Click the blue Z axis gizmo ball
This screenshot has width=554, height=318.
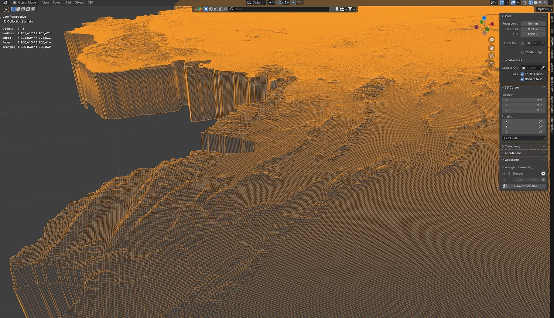pyautogui.click(x=484, y=18)
